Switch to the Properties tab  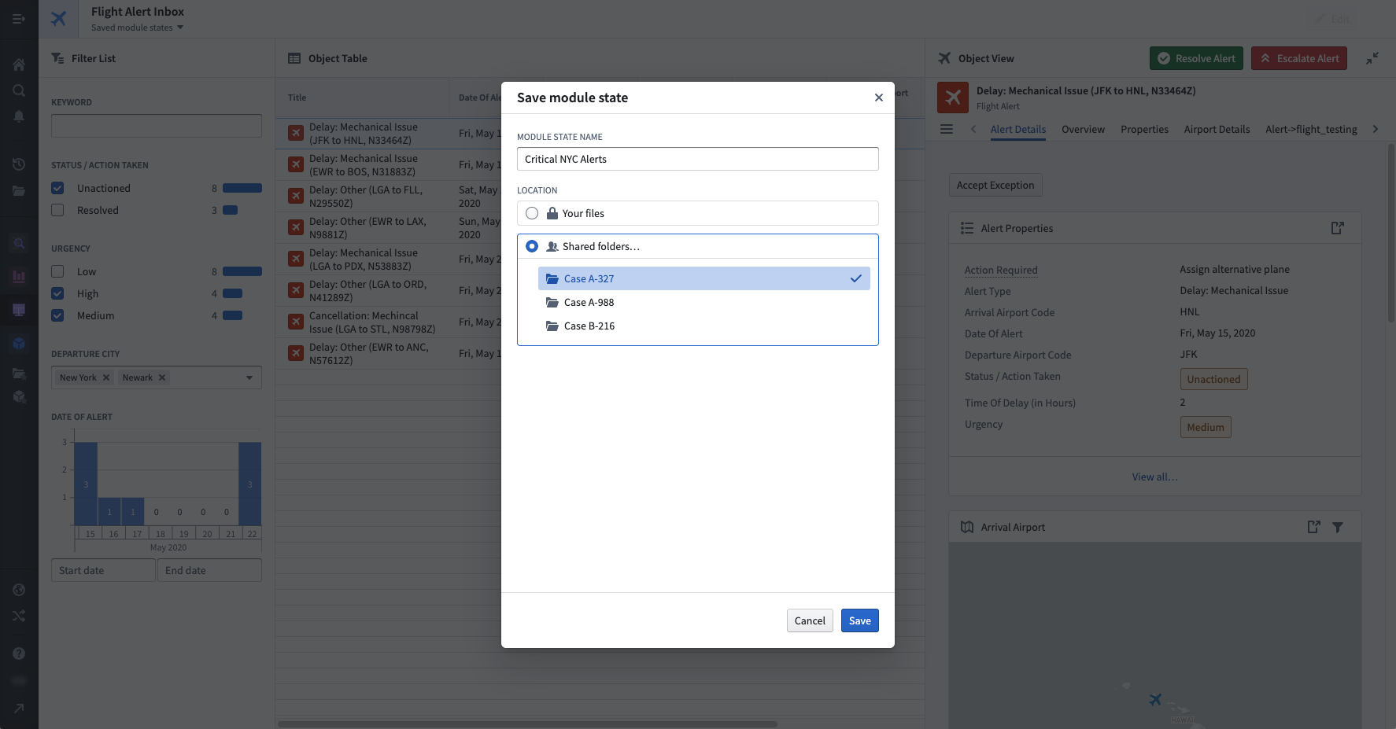(1144, 129)
